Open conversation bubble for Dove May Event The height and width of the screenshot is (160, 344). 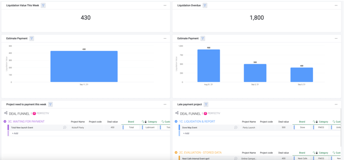[236, 127]
